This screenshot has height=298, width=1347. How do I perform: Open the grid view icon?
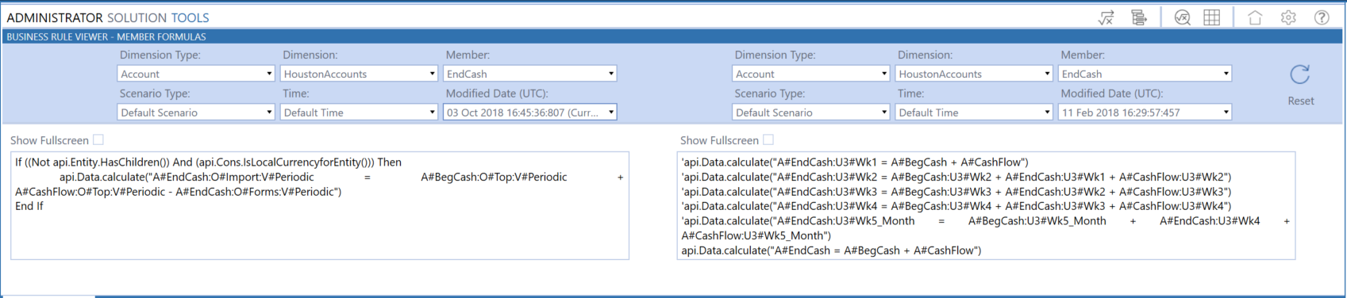1212,17
